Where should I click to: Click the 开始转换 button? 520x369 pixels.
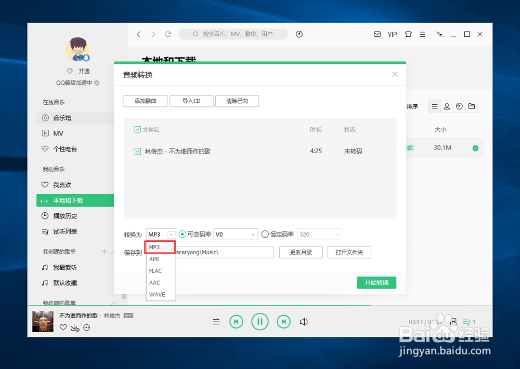coord(376,283)
